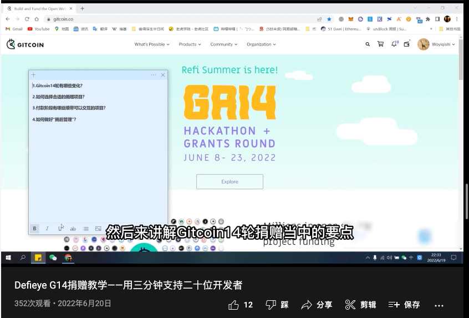Open WeChat from the taskbar

(53, 258)
